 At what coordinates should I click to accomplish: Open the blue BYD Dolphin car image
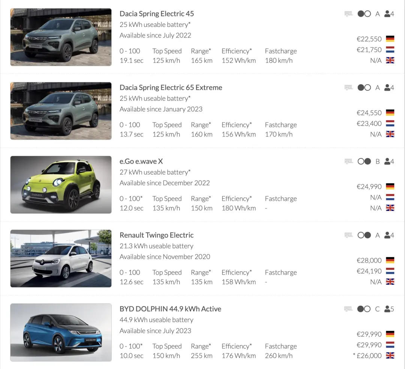click(x=61, y=332)
